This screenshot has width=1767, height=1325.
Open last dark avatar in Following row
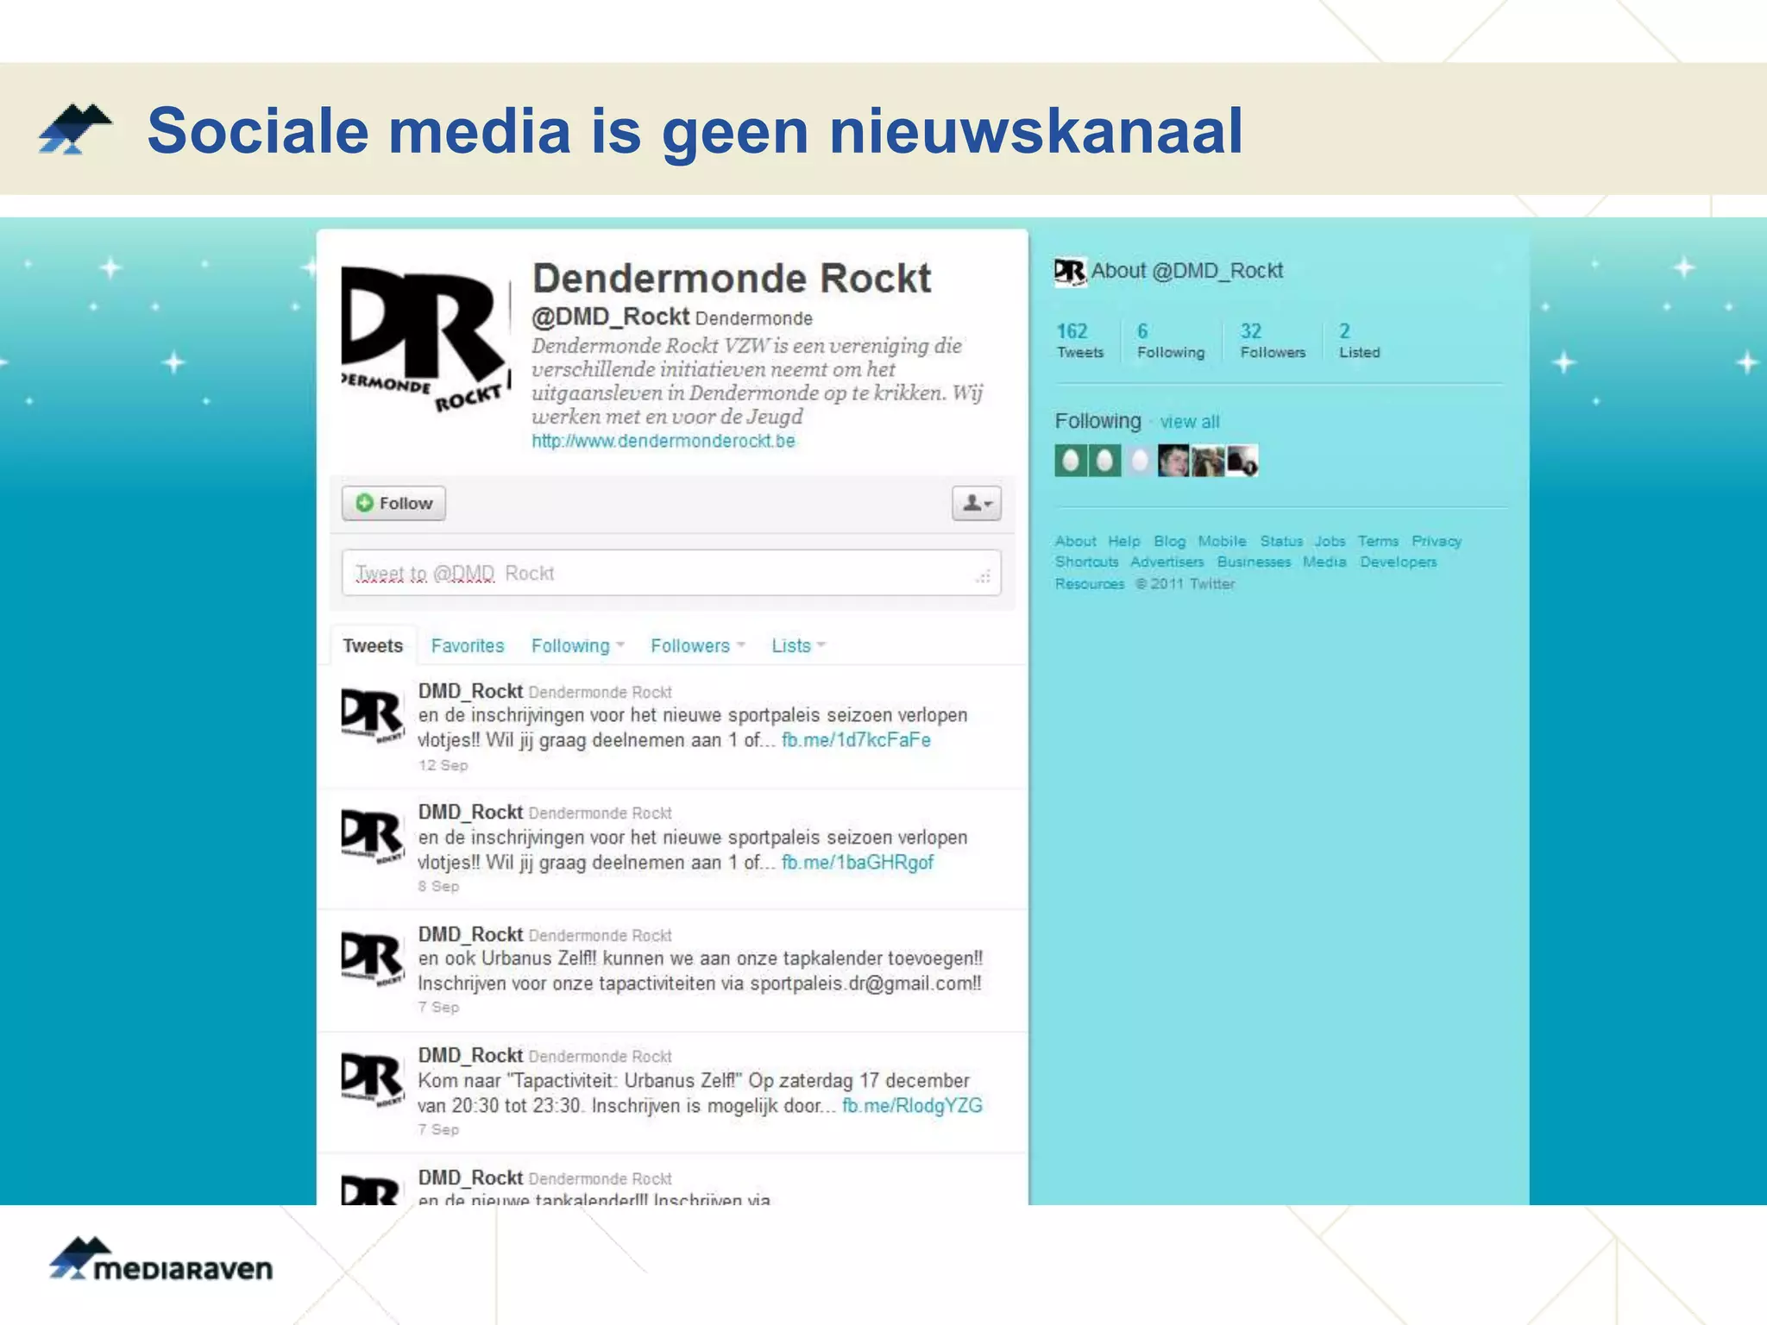tap(1242, 461)
